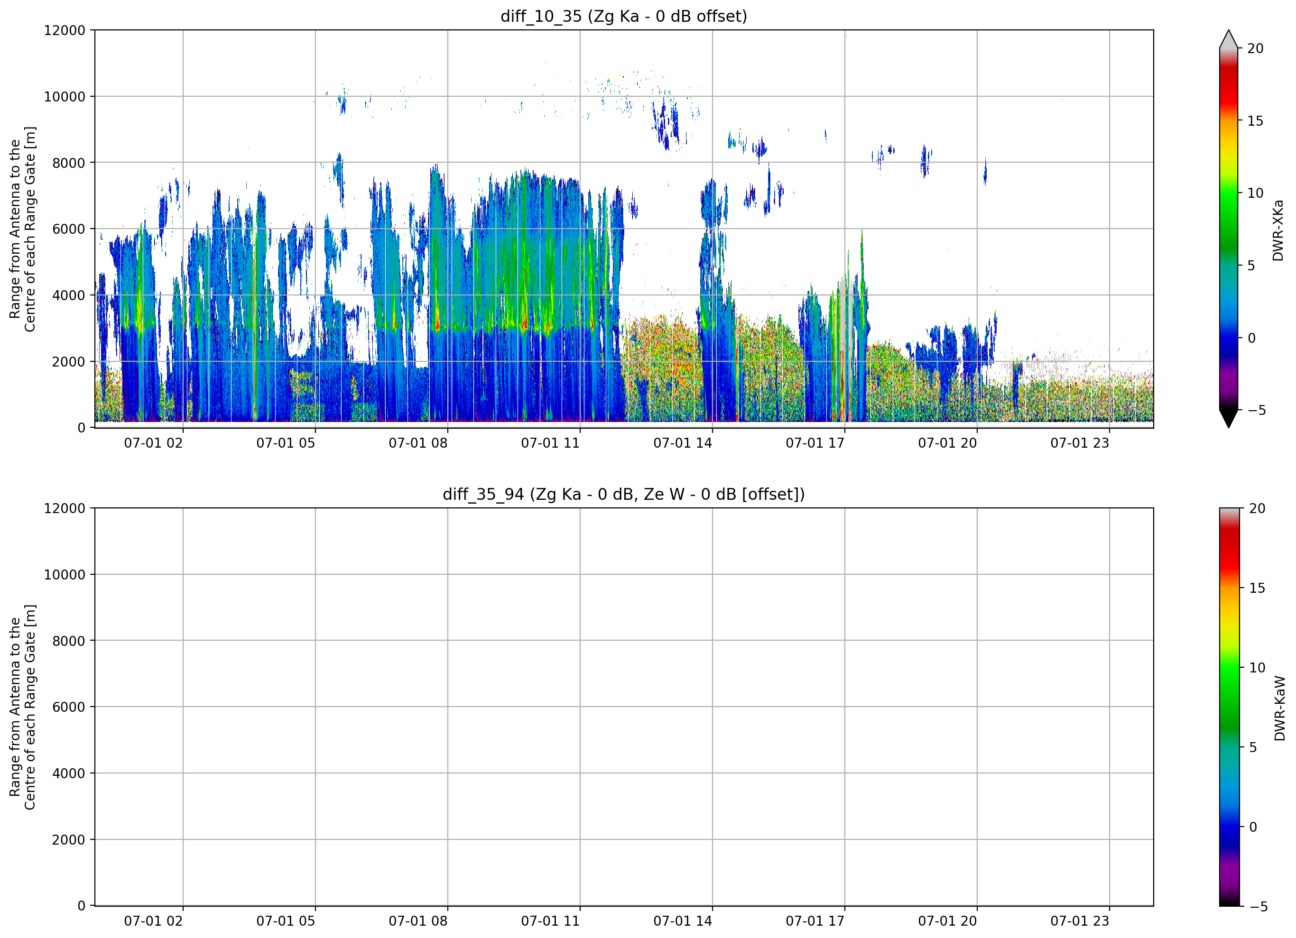This screenshot has width=1296, height=938.
Task: Click the DWR-XKa colorbar label
Action: (x=1278, y=230)
